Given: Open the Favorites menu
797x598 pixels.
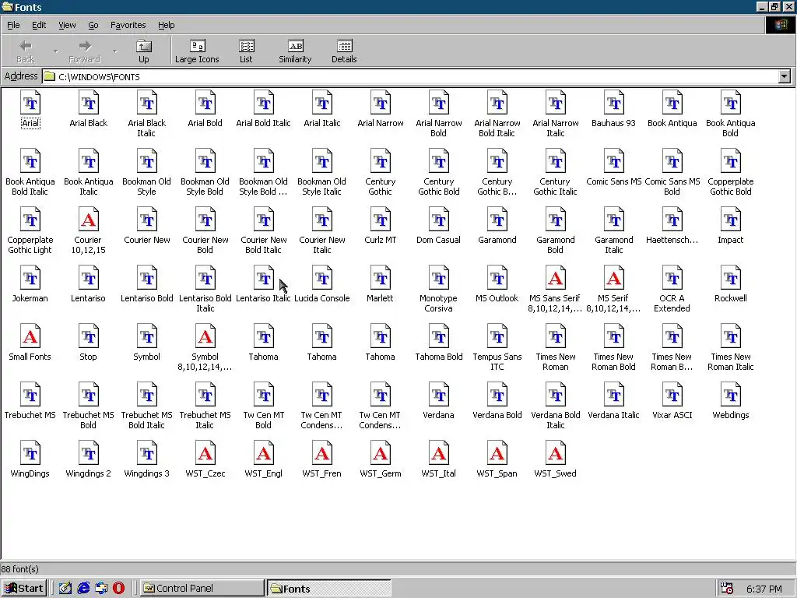Looking at the screenshot, I should point(128,25).
